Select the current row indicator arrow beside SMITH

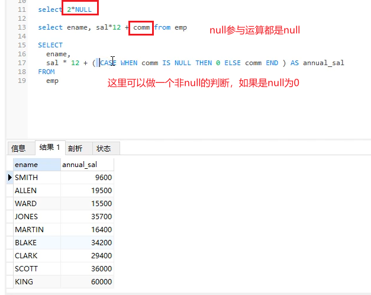9,177
